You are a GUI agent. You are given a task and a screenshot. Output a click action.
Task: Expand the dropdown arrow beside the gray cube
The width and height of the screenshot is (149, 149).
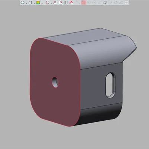34,3
